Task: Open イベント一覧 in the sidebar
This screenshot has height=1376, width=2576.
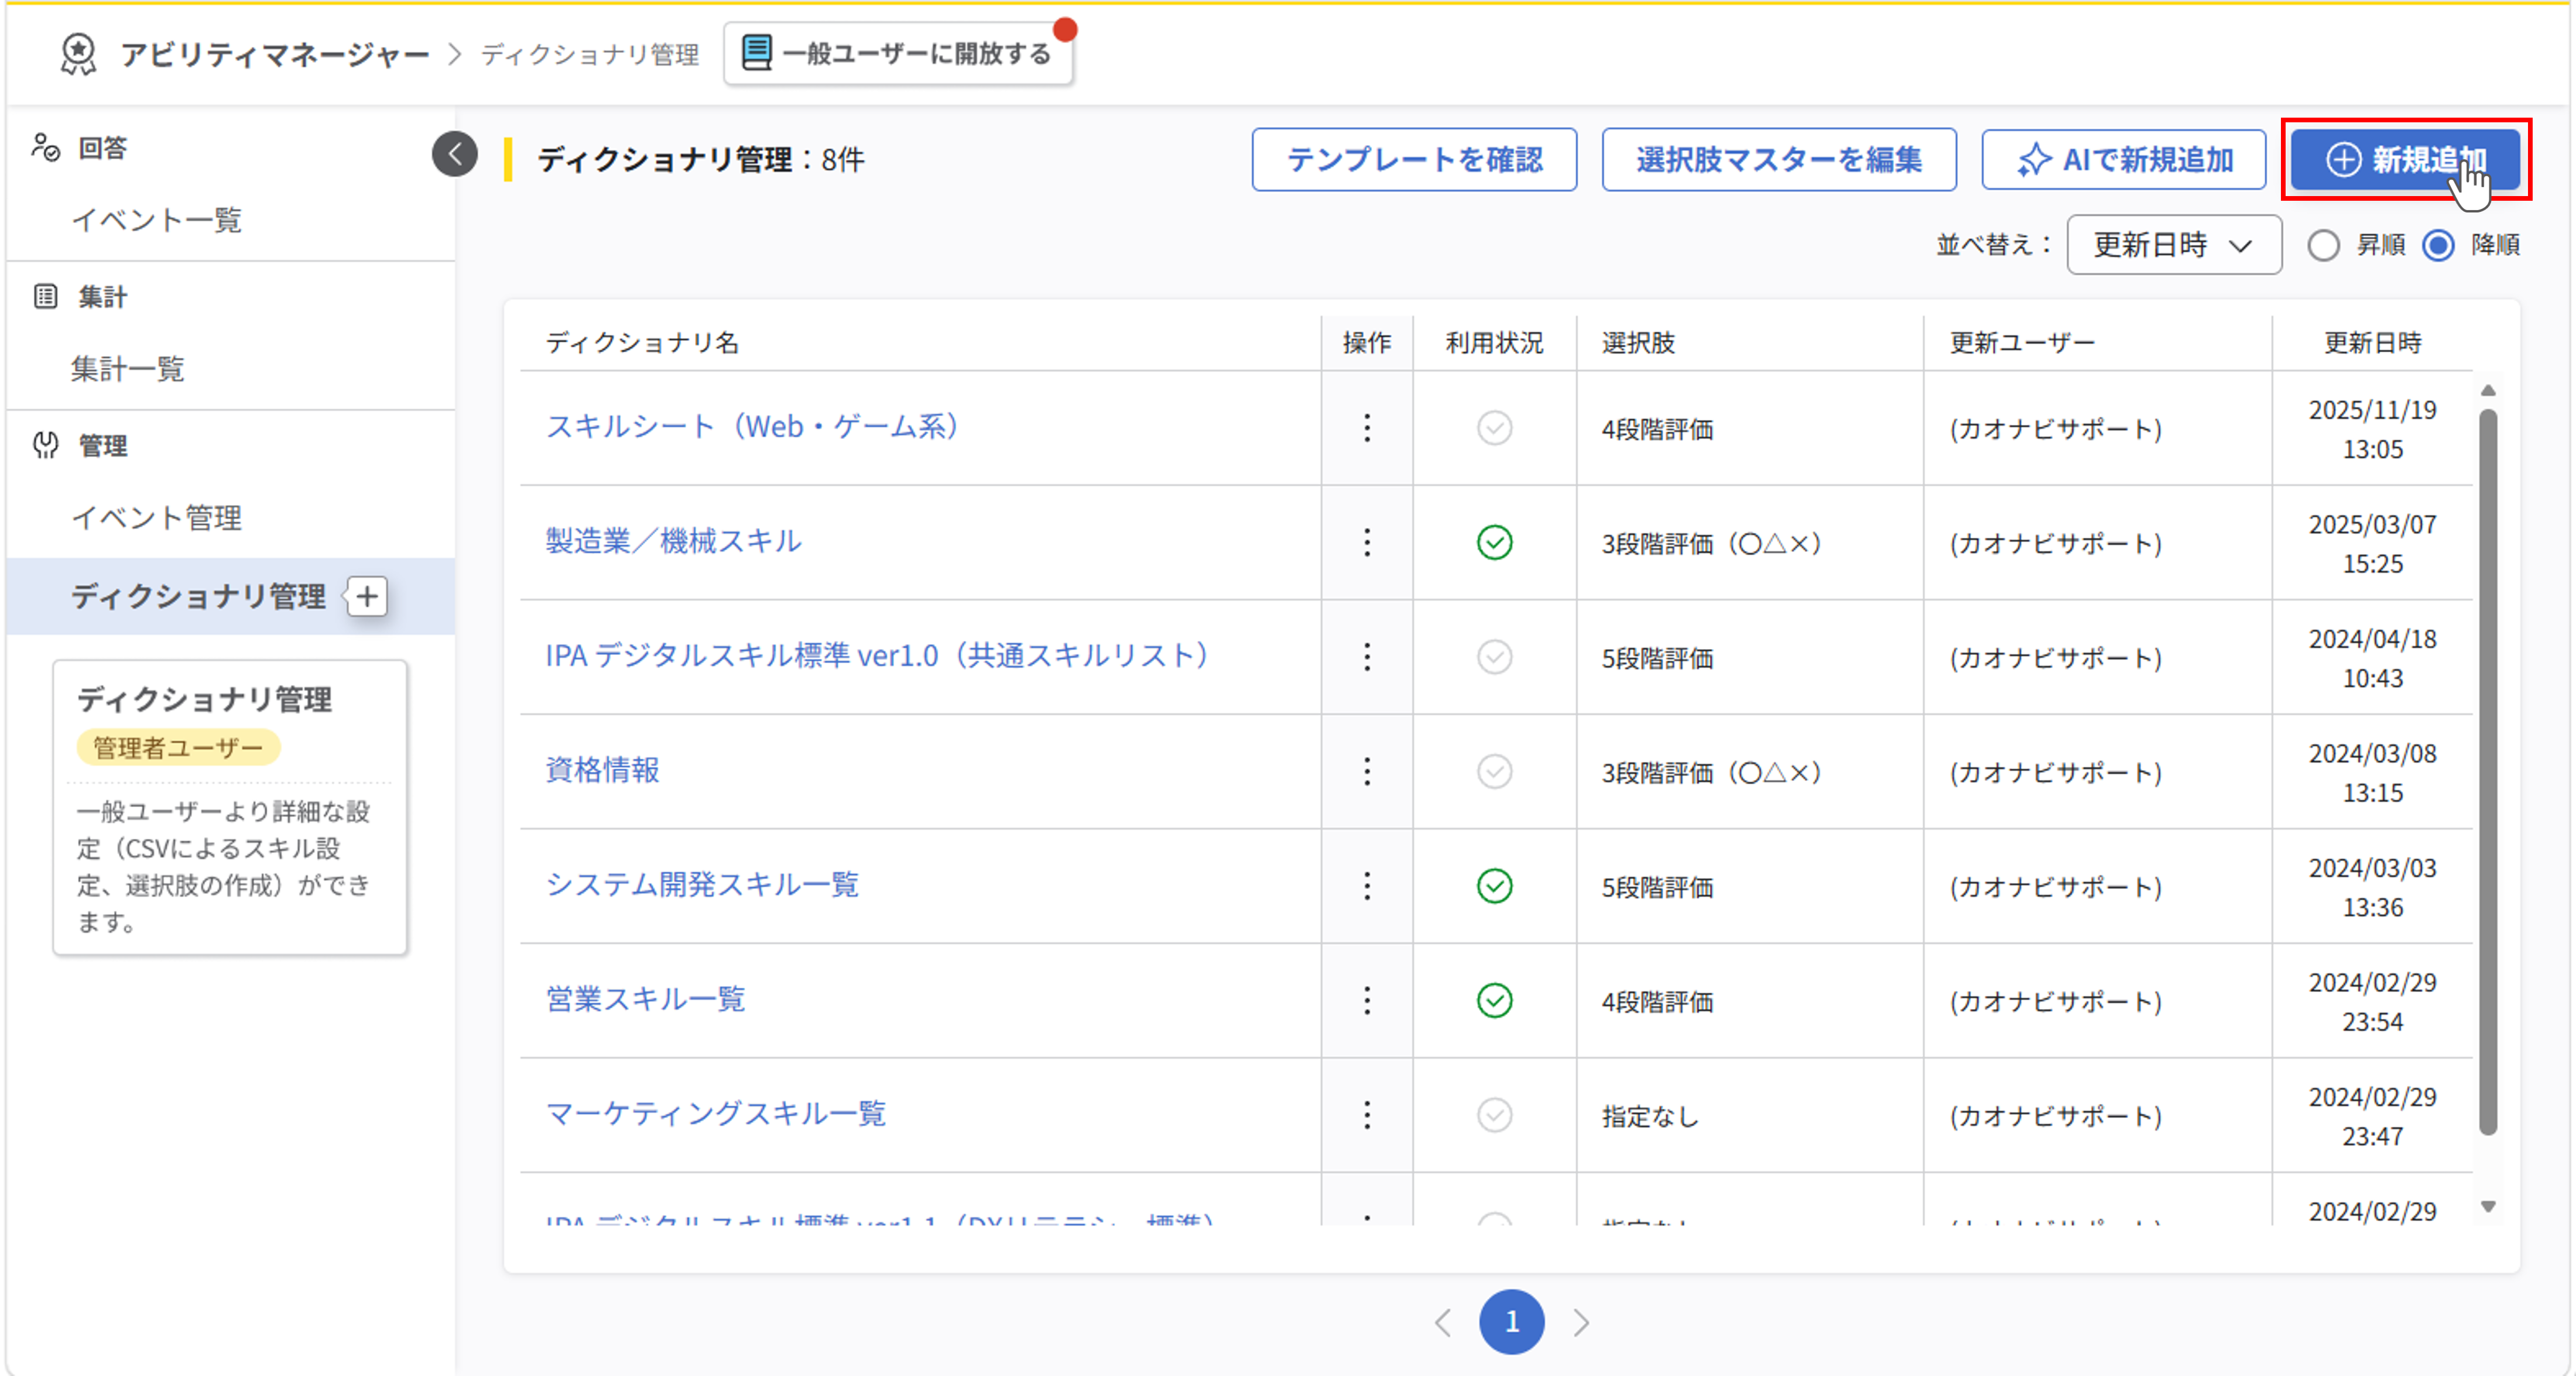Action: pos(157,220)
